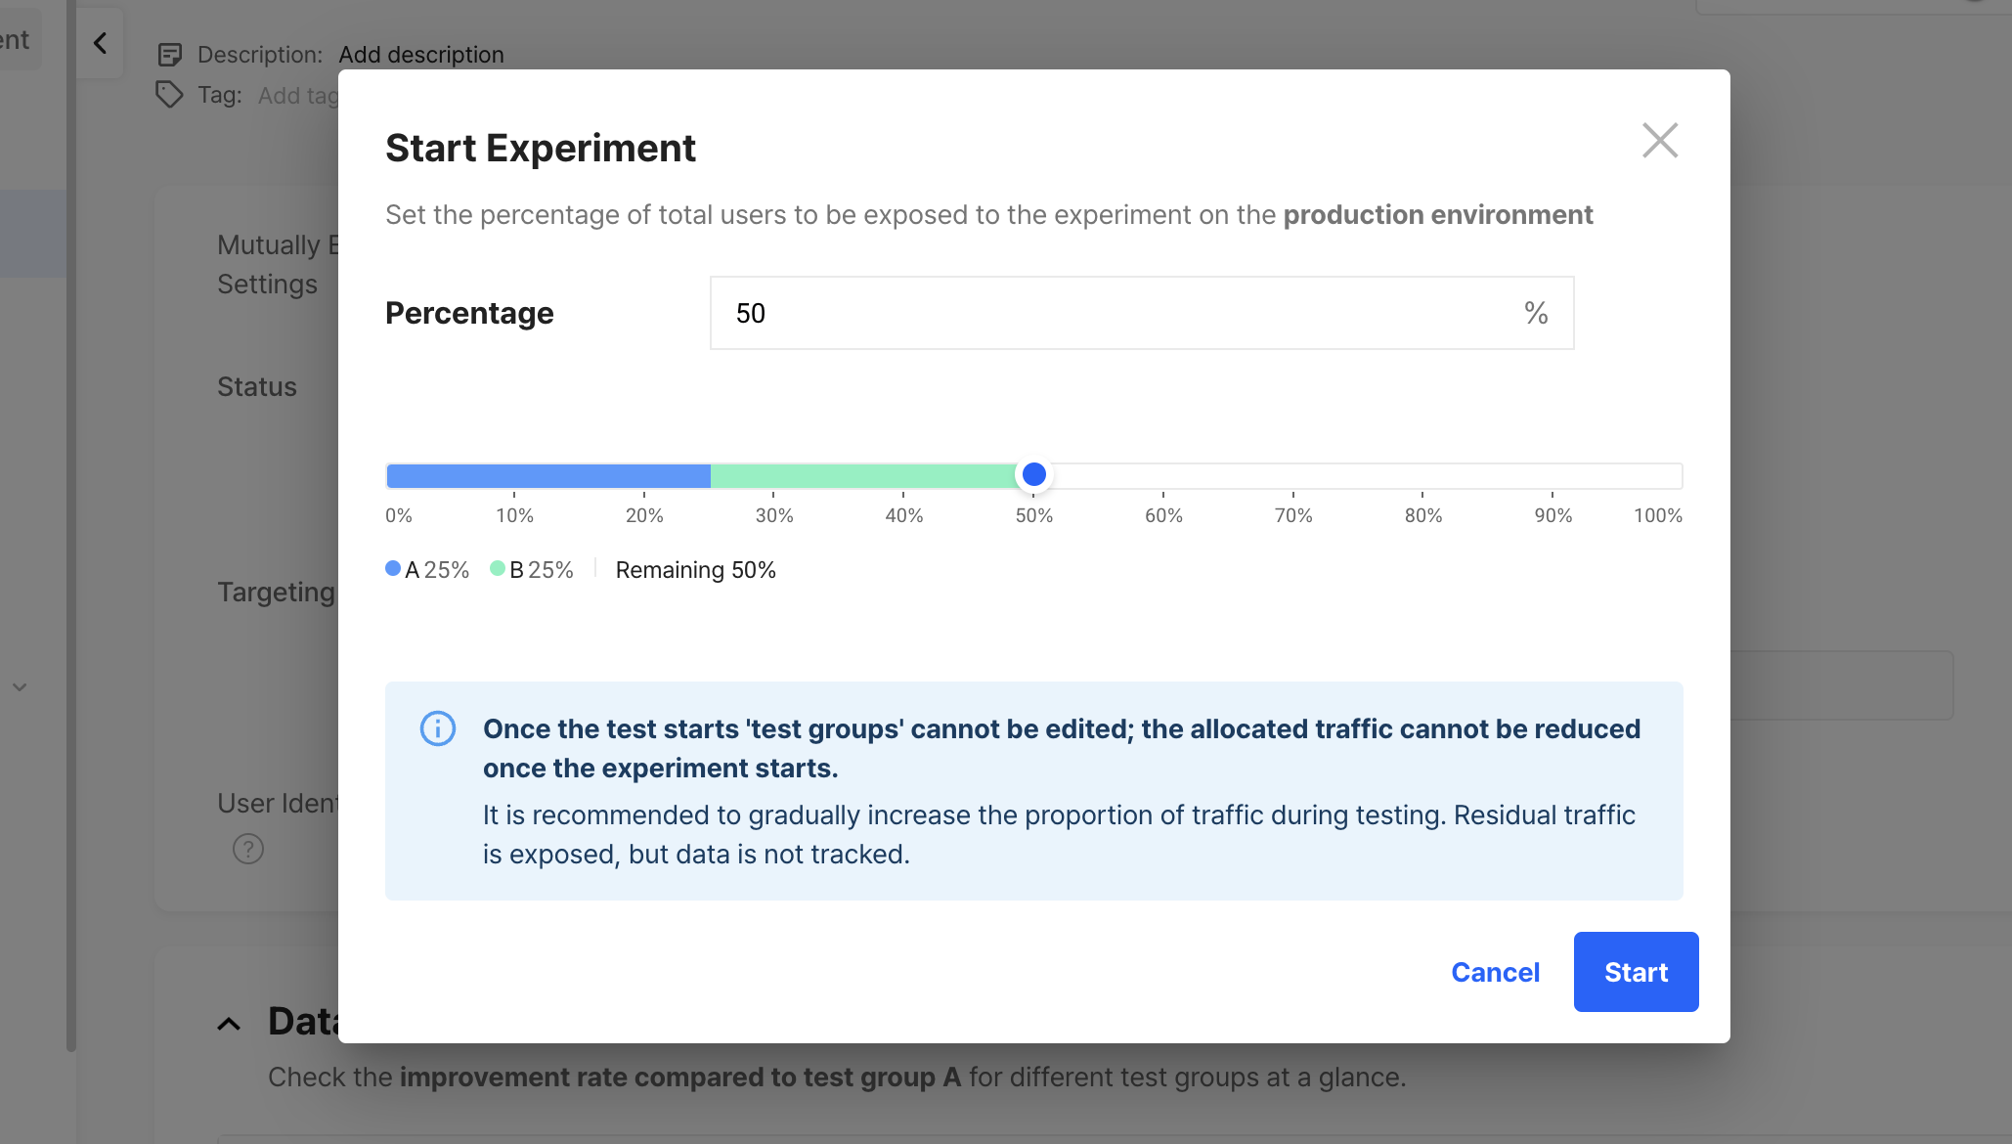Click the blue group A slider segment
This screenshot has width=2012, height=1144.
point(548,476)
